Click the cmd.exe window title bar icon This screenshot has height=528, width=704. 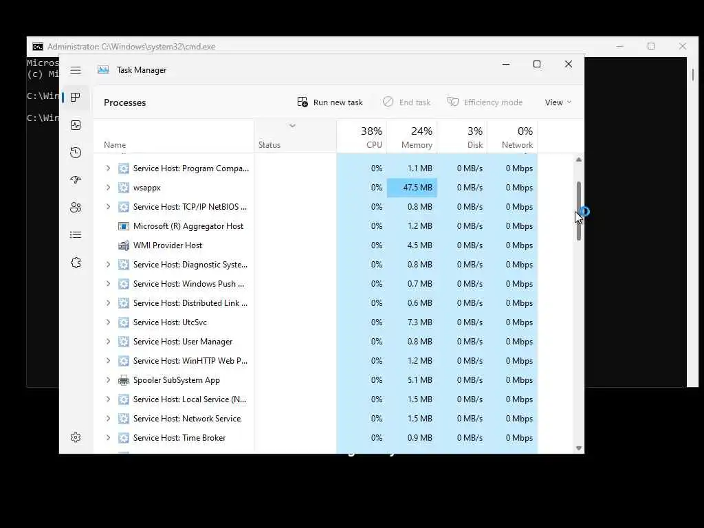(x=38, y=47)
